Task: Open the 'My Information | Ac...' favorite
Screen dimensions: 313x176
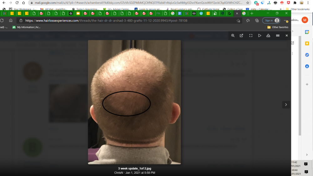Action: (26, 27)
